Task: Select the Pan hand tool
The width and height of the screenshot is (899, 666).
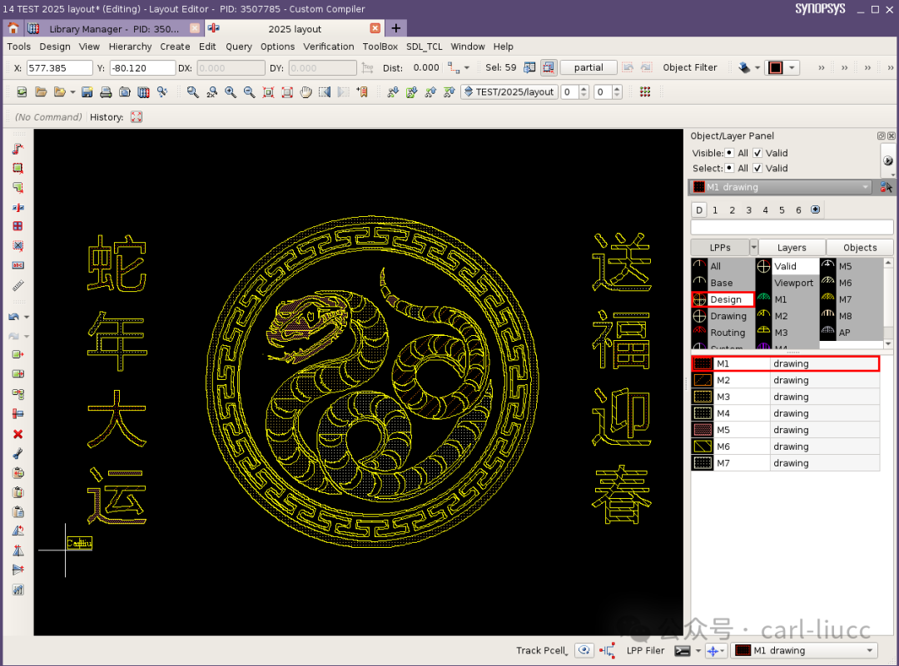Action: (305, 91)
